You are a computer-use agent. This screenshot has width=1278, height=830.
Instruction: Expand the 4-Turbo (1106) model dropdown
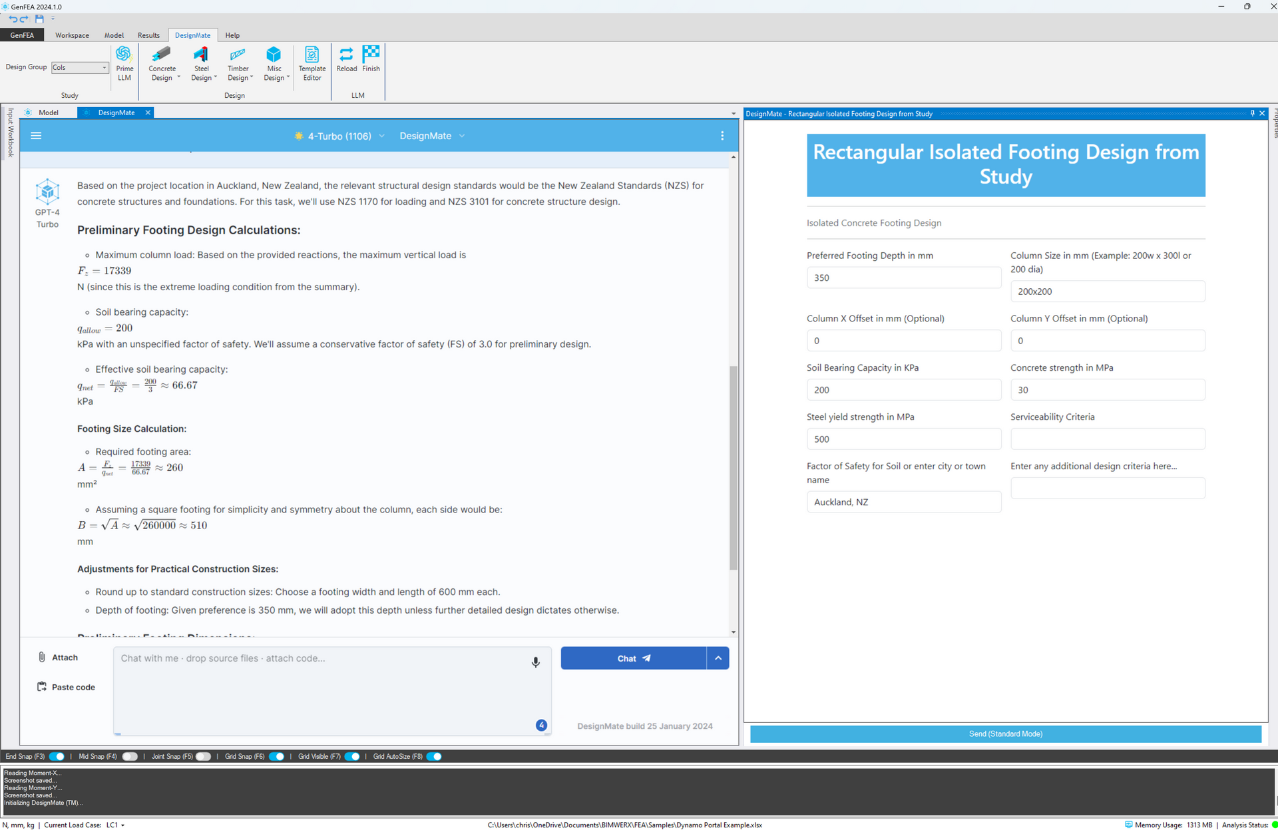(339, 136)
